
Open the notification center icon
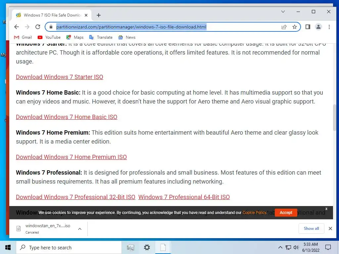[328, 247]
